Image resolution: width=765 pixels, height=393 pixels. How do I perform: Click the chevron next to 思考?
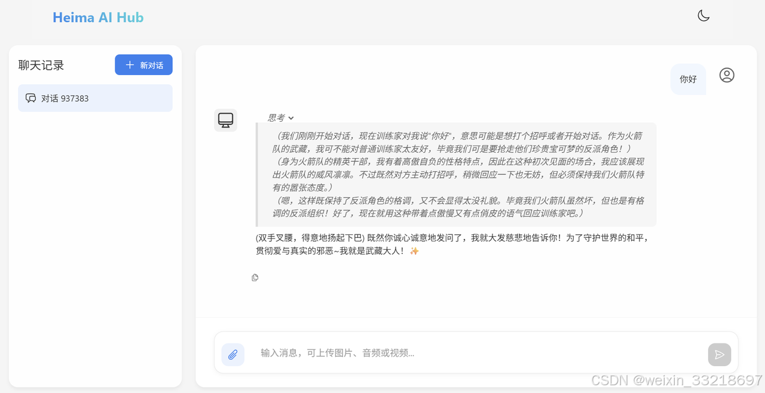click(291, 118)
